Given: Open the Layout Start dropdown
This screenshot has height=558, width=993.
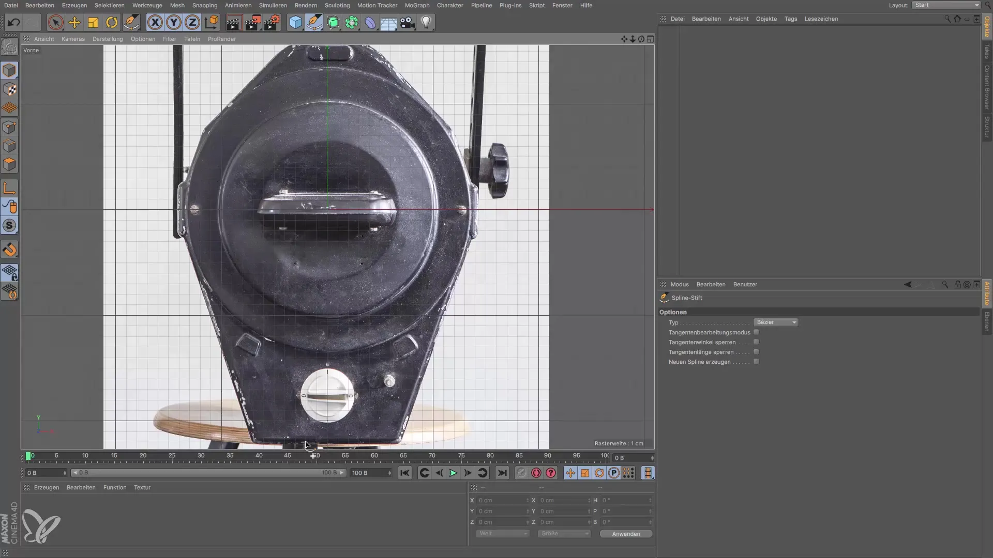Looking at the screenshot, I should pyautogui.click(x=946, y=5).
